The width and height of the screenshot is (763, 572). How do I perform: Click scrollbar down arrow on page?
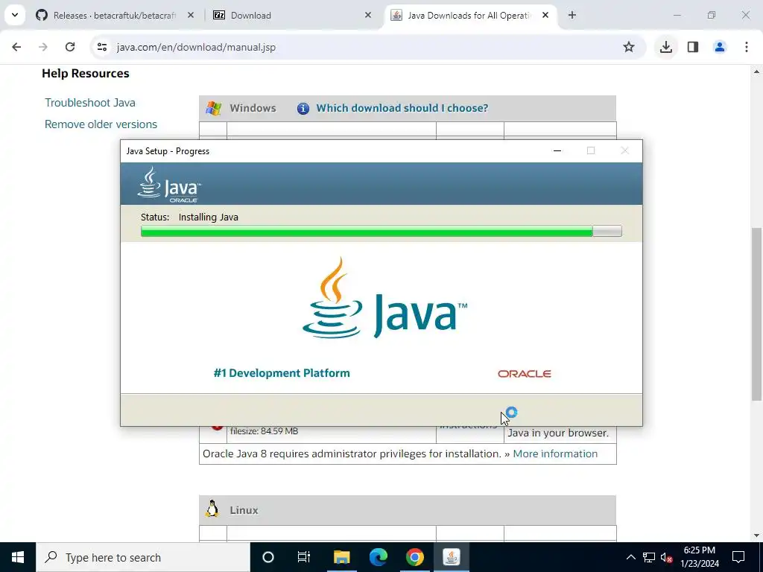(x=756, y=536)
